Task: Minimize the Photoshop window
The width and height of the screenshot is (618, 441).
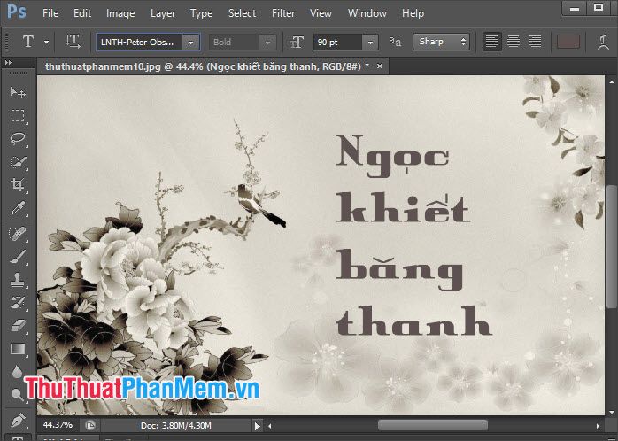Action: pyautogui.click(x=575, y=8)
